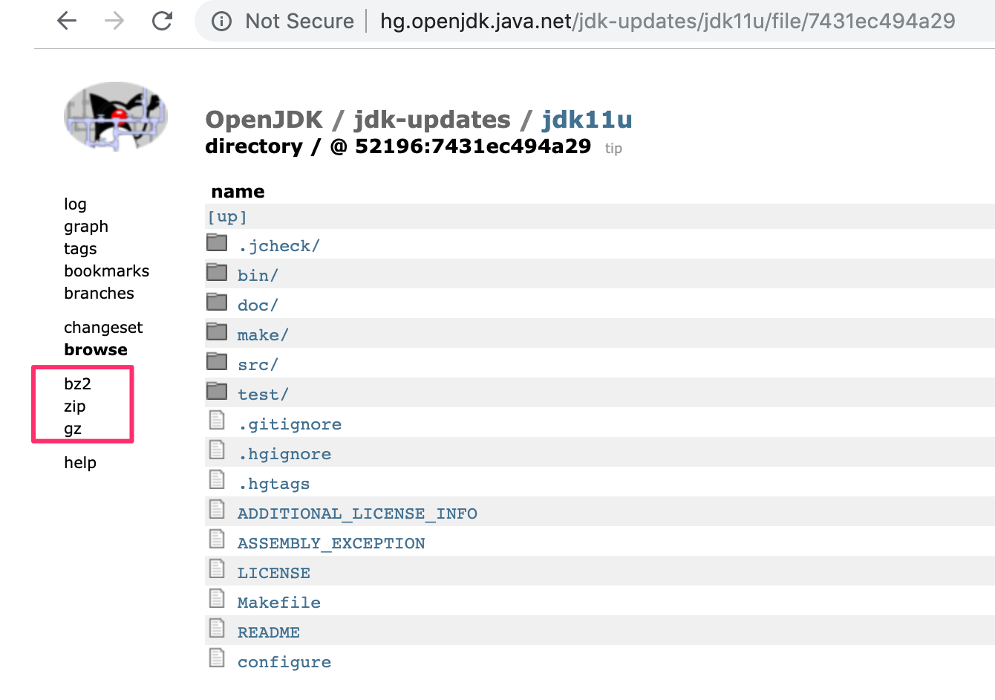Download the repository as zip archive
This screenshot has width=995, height=700.
[75, 406]
